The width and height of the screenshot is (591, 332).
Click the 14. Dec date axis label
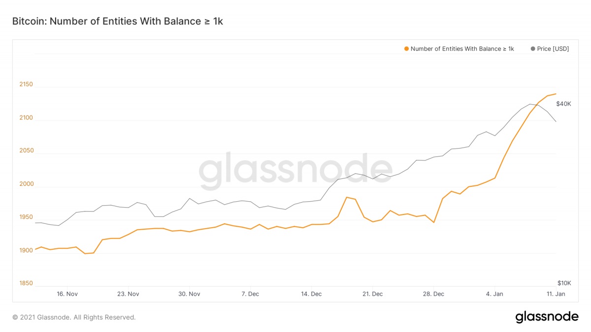(311, 294)
